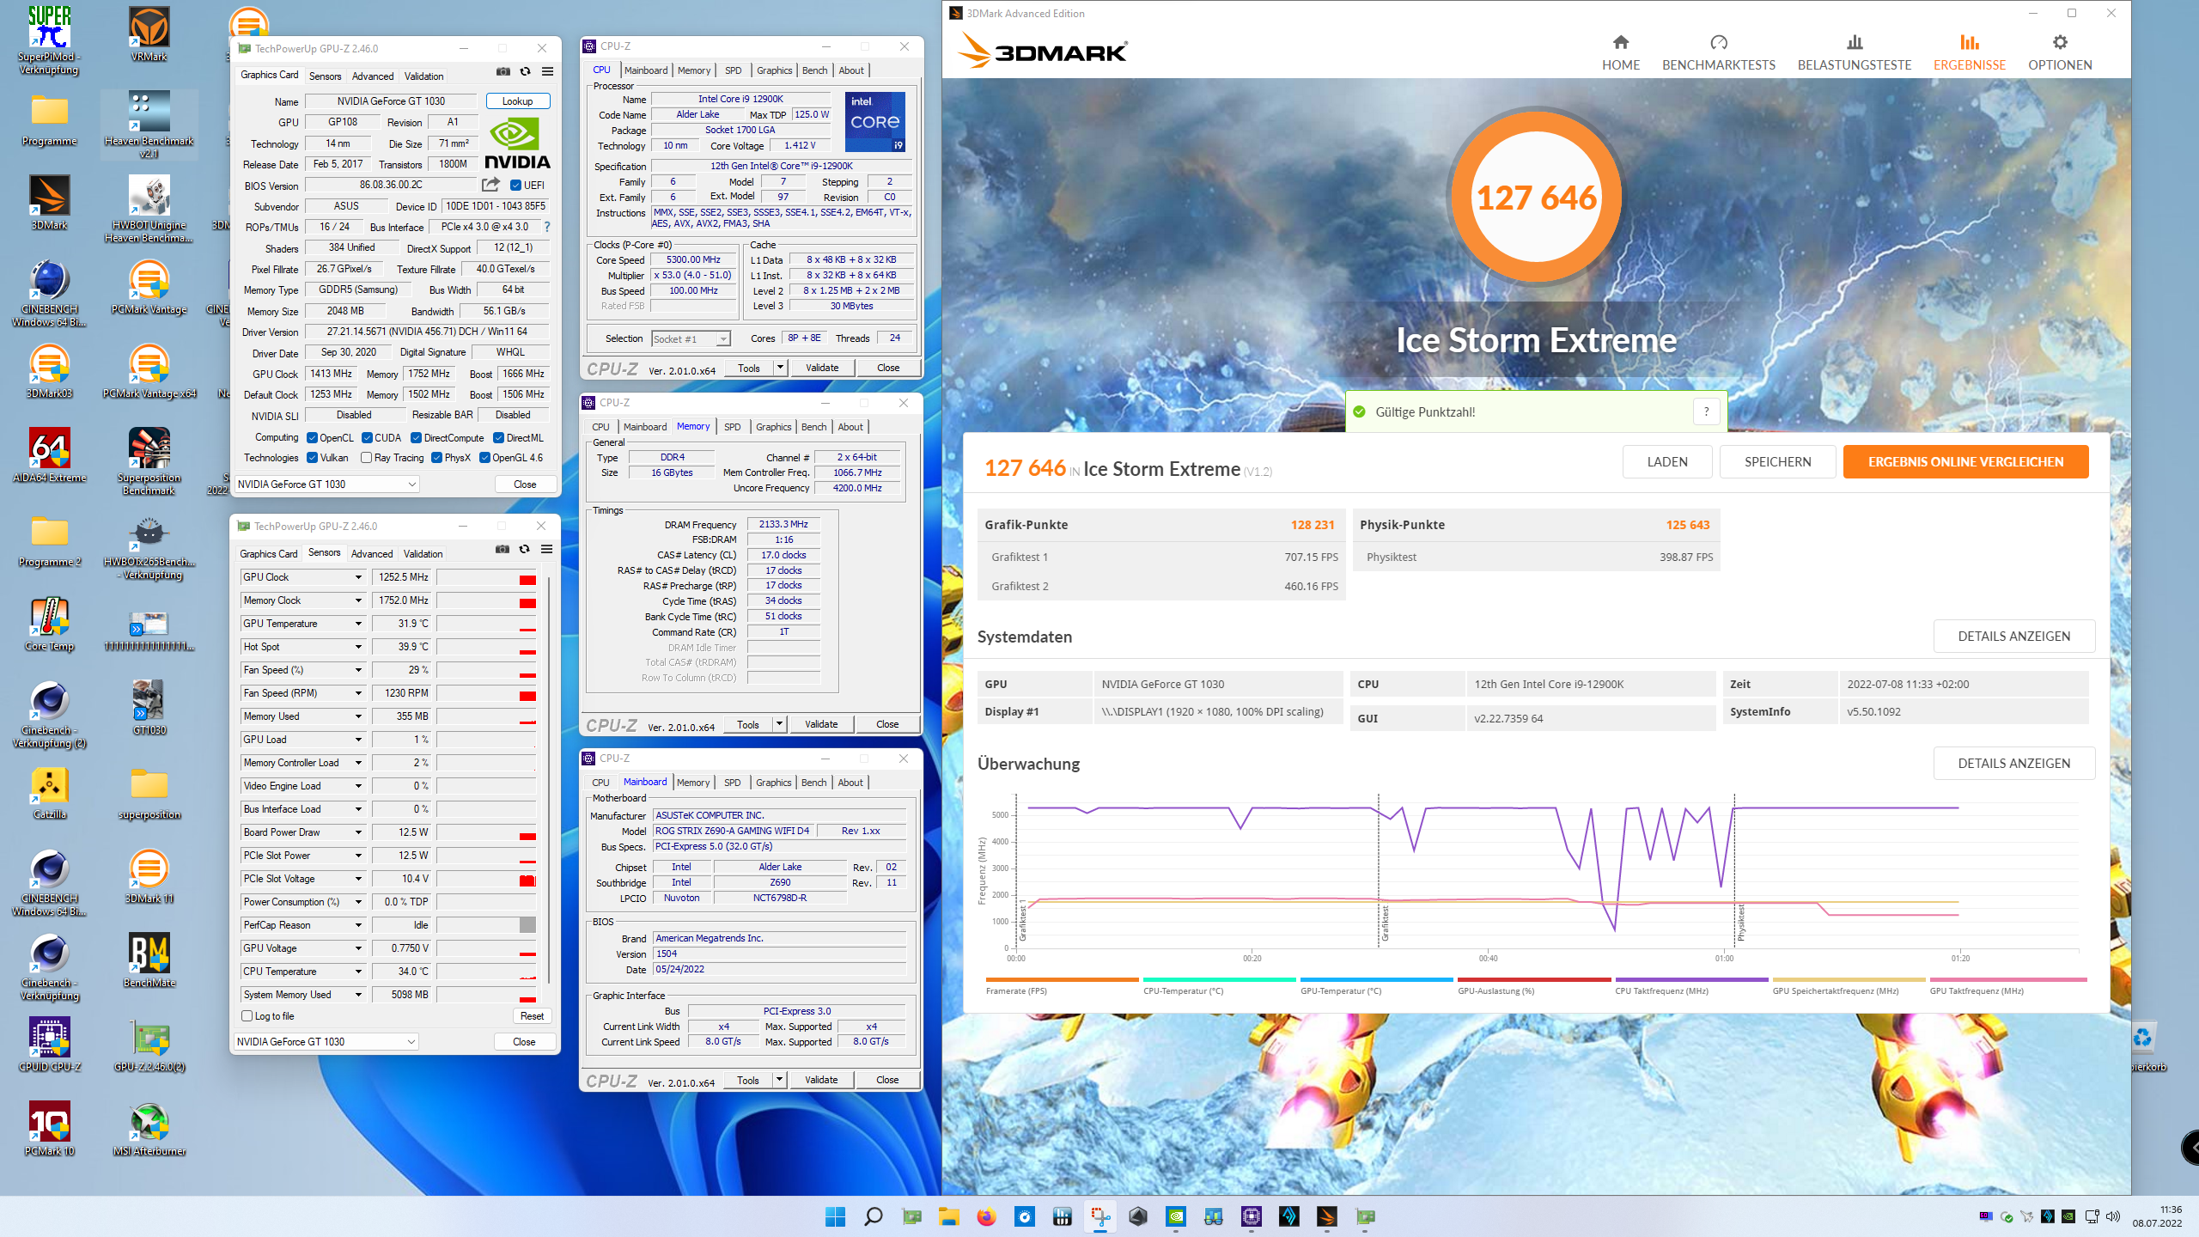Open Firefox from the taskbar
Image resolution: width=2199 pixels, height=1237 pixels.
[986, 1216]
